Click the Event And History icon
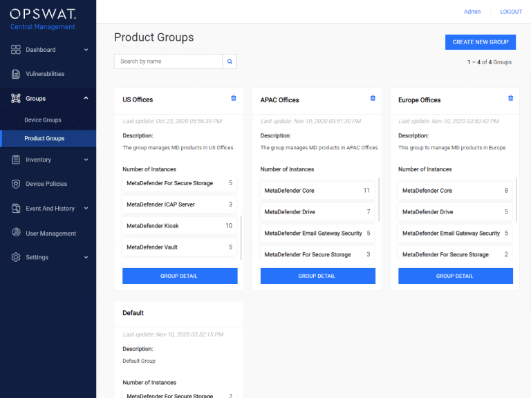531x398 pixels. point(16,209)
